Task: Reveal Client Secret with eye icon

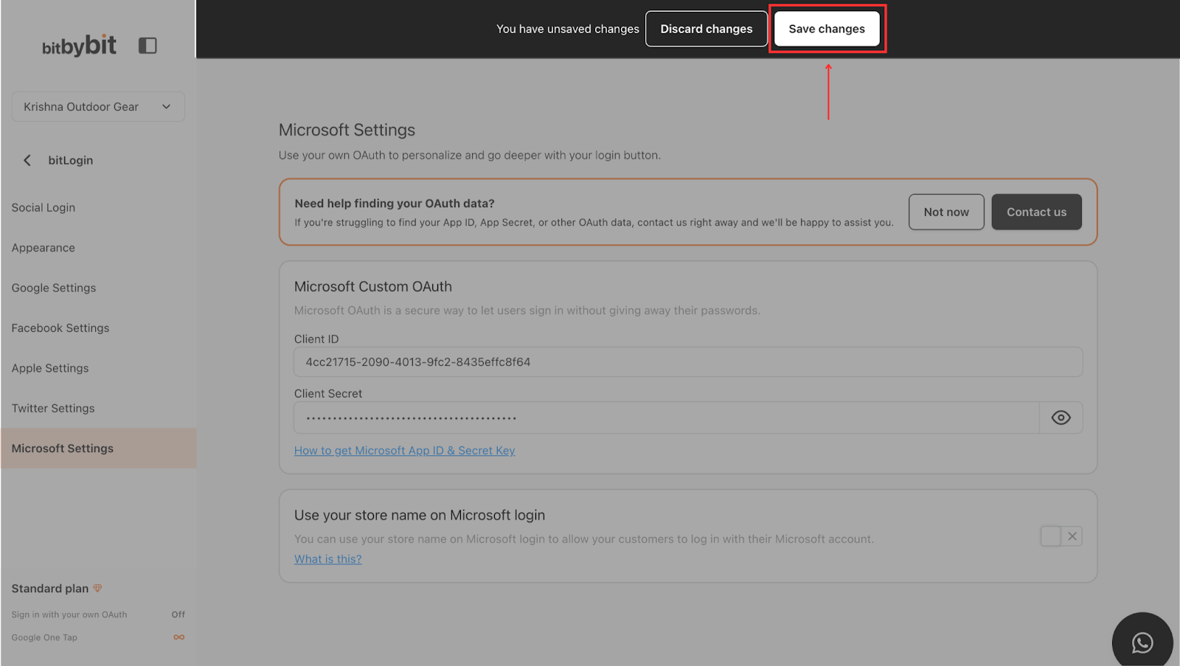Action: [x=1061, y=417]
